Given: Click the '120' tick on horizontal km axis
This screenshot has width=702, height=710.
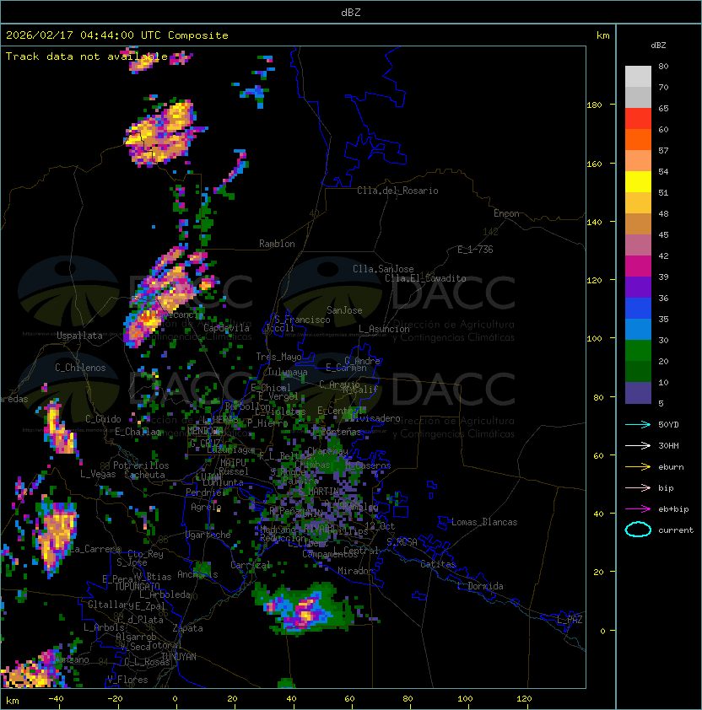Looking at the screenshot, I should tap(524, 699).
